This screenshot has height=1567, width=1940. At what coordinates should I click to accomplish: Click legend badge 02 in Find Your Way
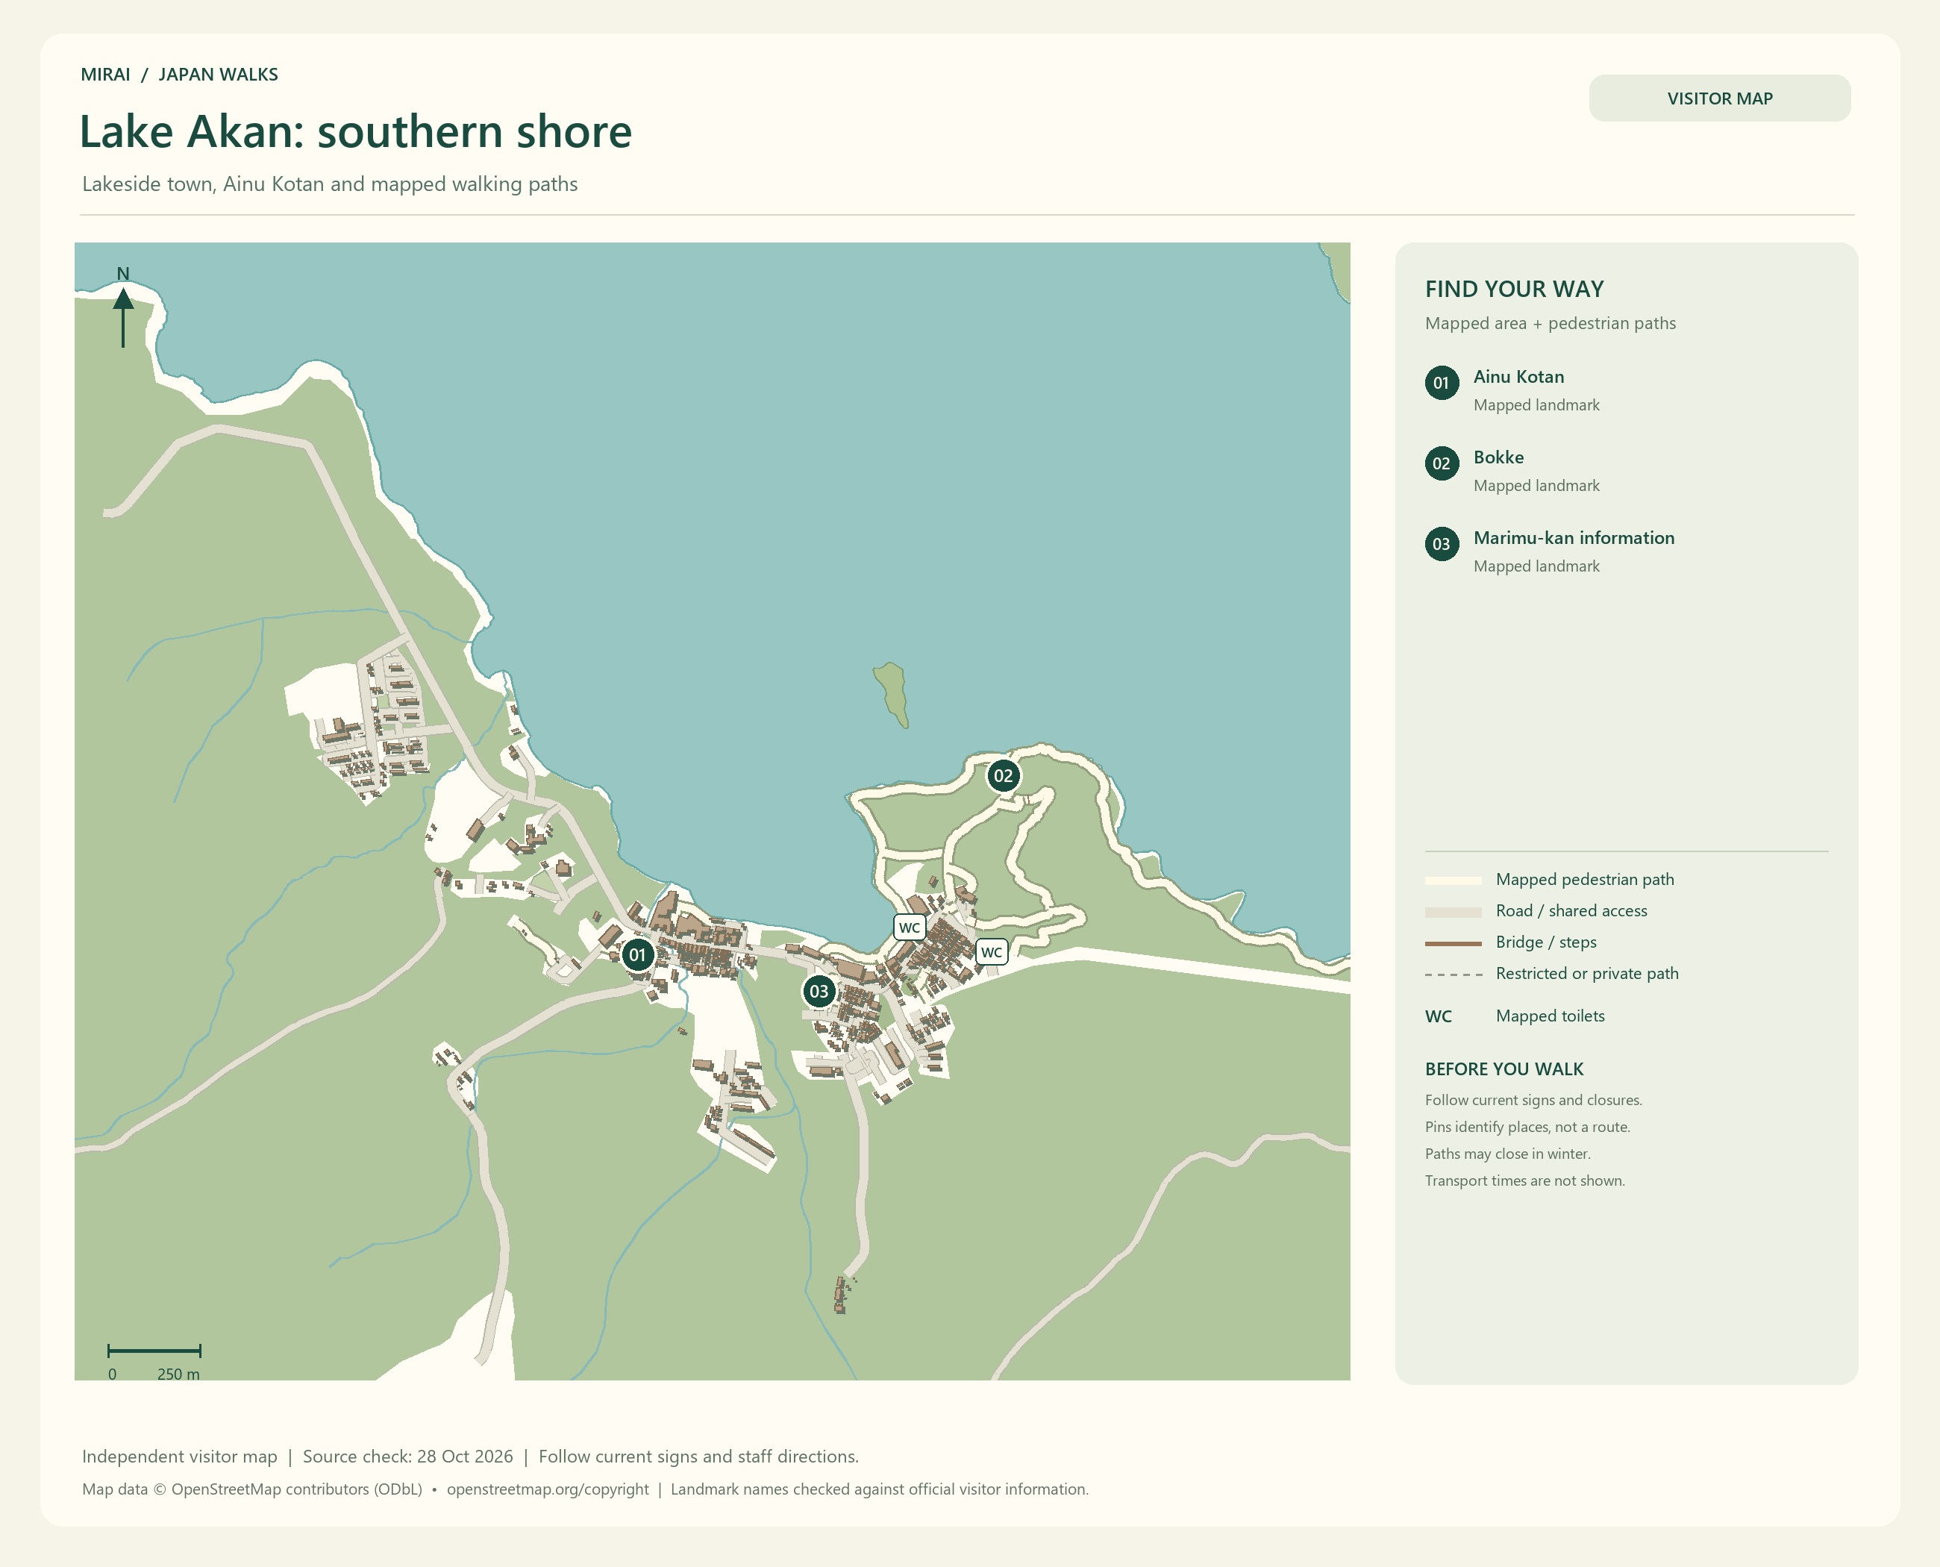(1442, 463)
